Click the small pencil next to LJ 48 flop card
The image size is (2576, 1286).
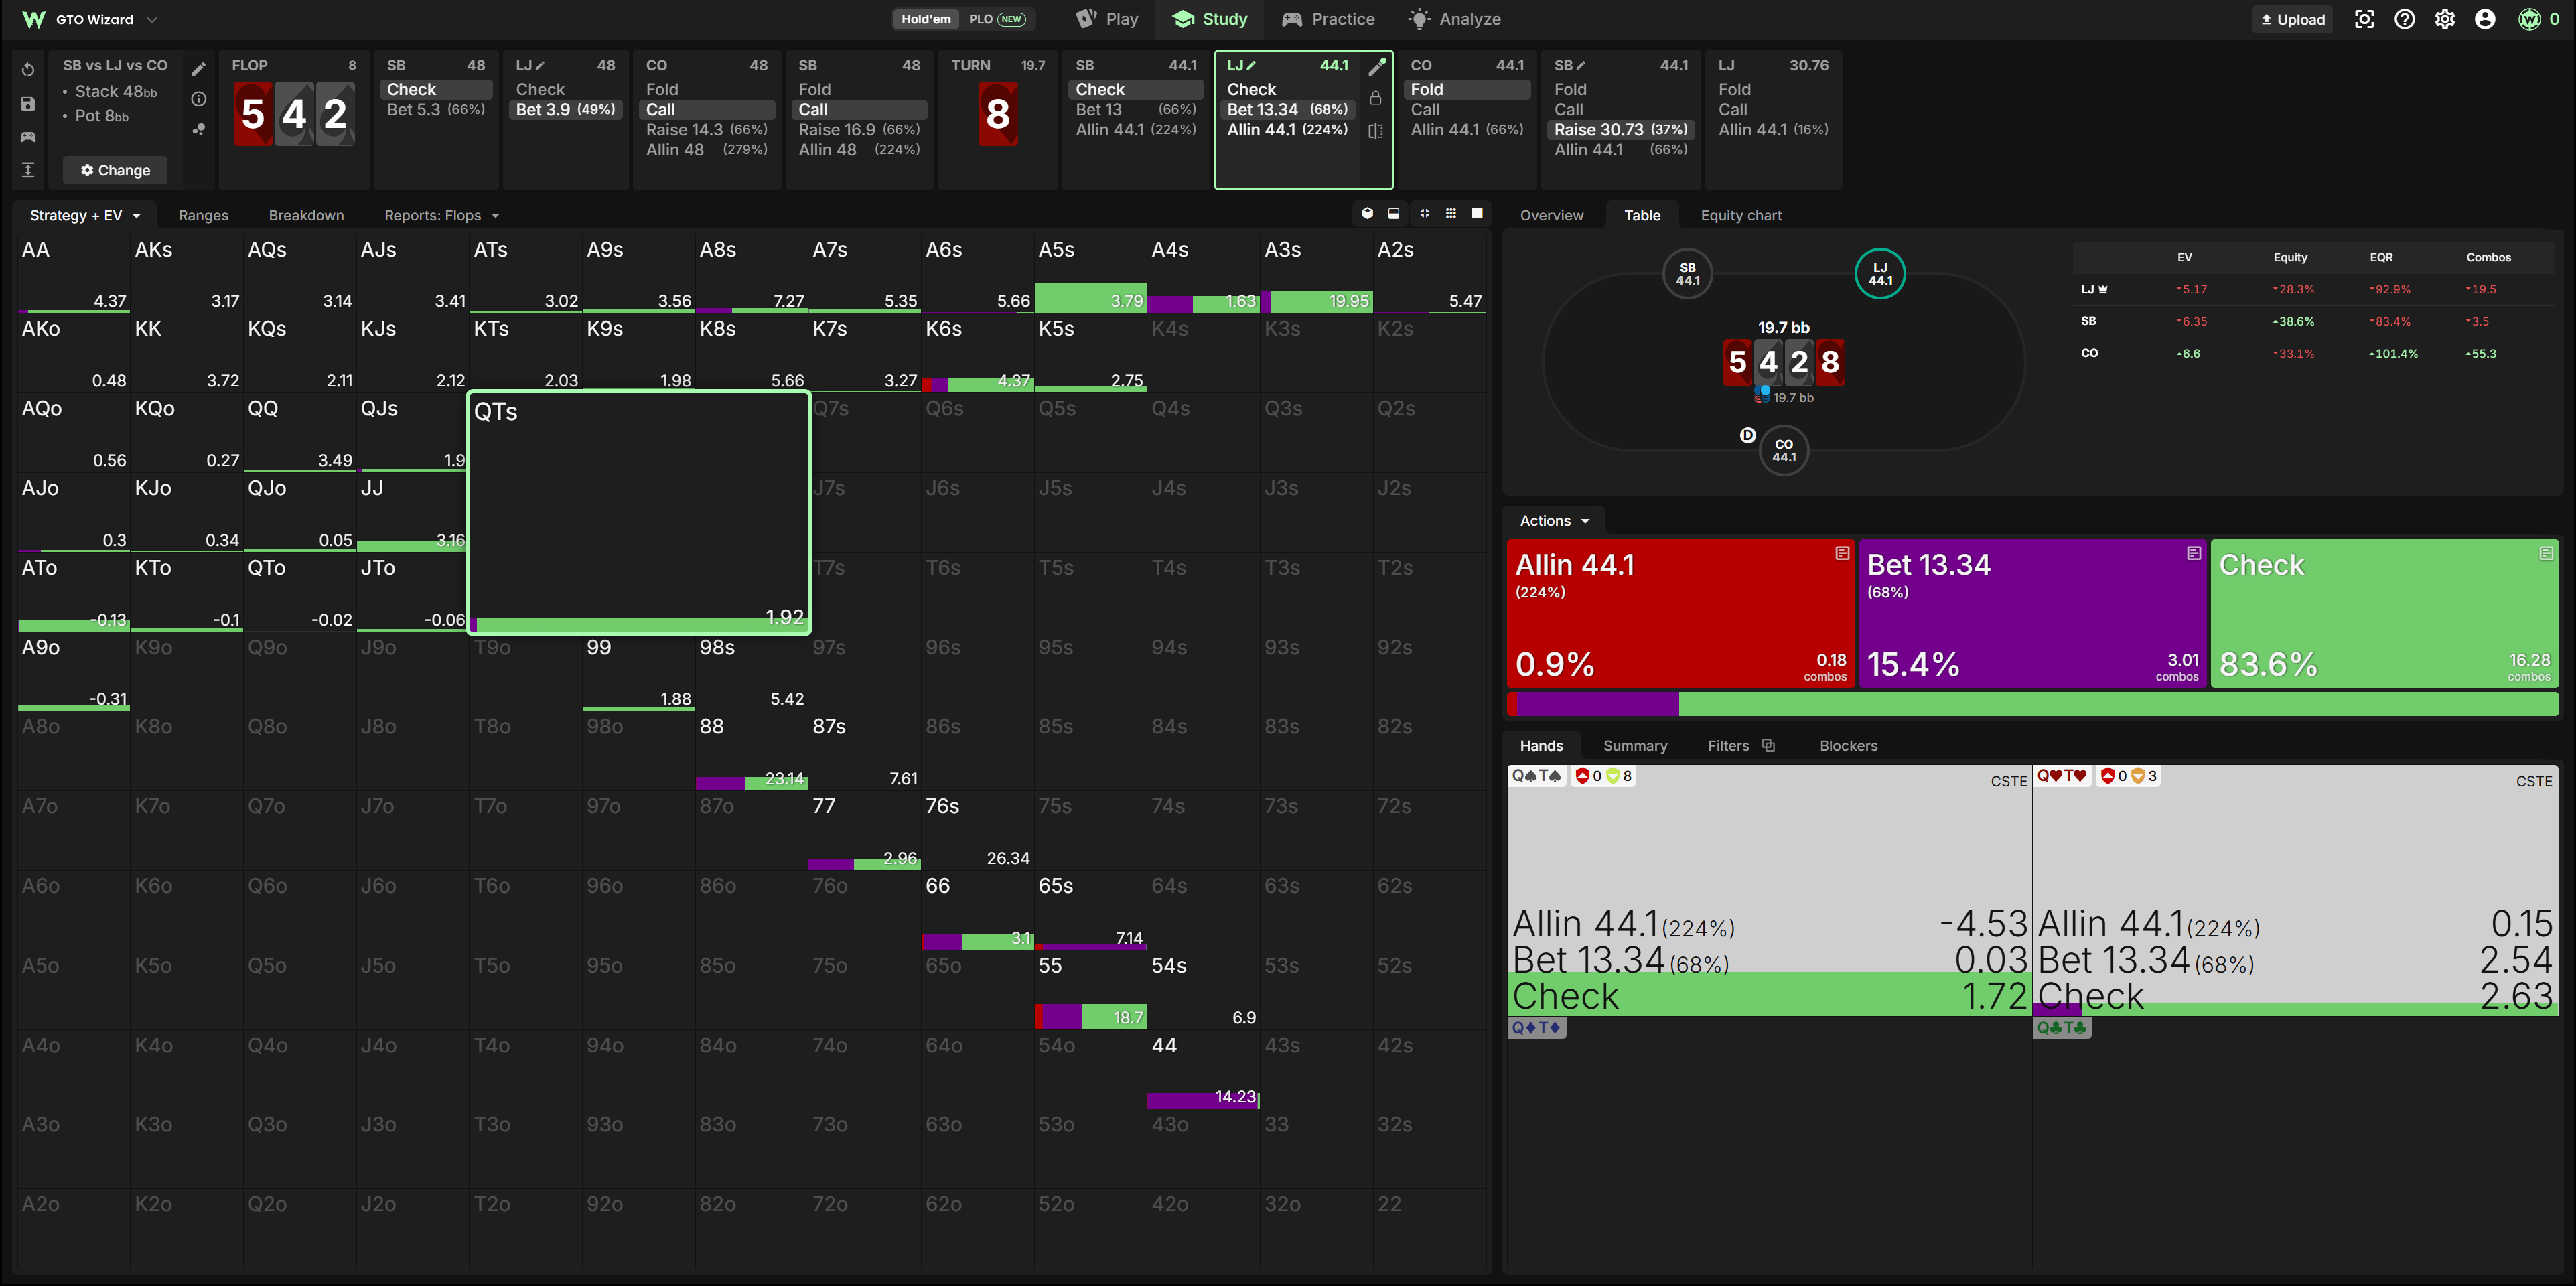point(540,65)
